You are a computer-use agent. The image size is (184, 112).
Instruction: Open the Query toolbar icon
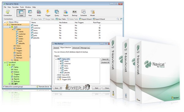pos(57,13)
